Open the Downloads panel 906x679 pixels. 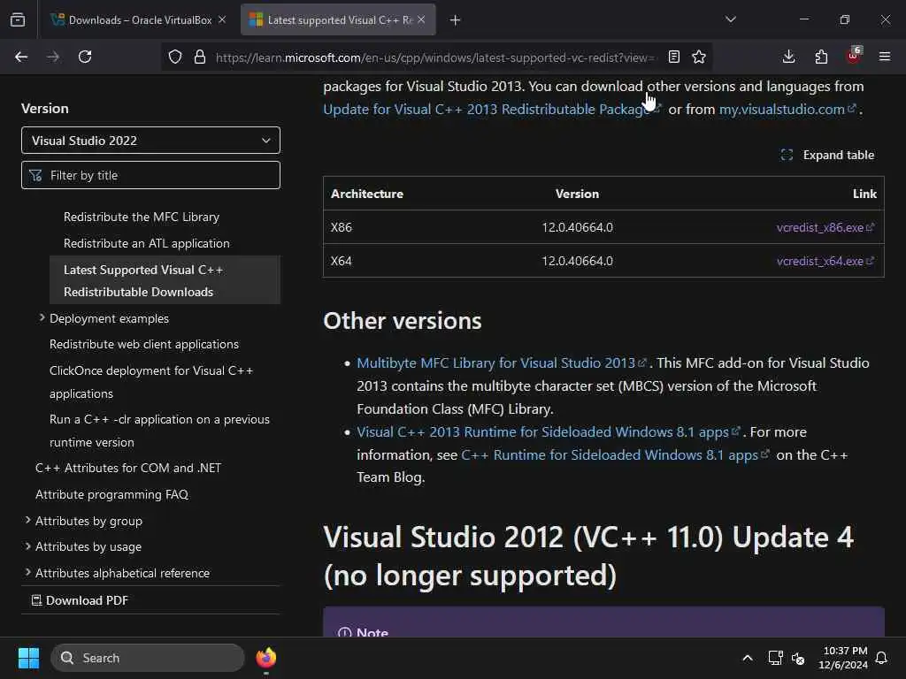(x=788, y=57)
